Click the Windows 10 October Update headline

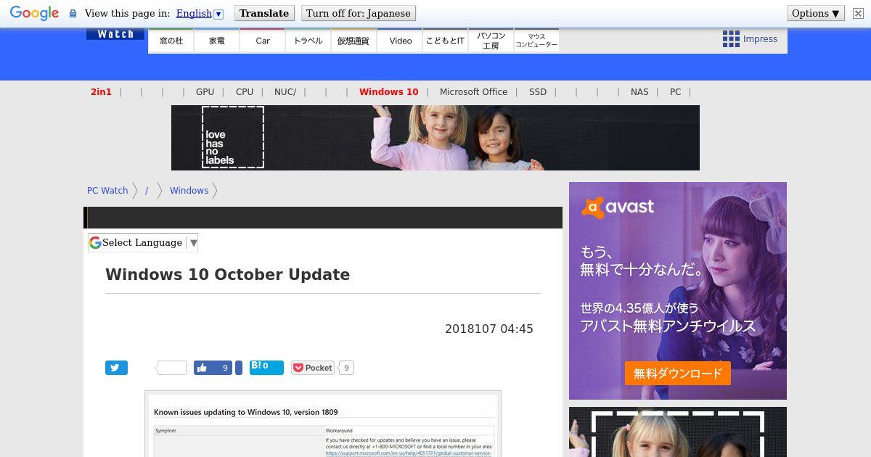click(x=228, y=275)
